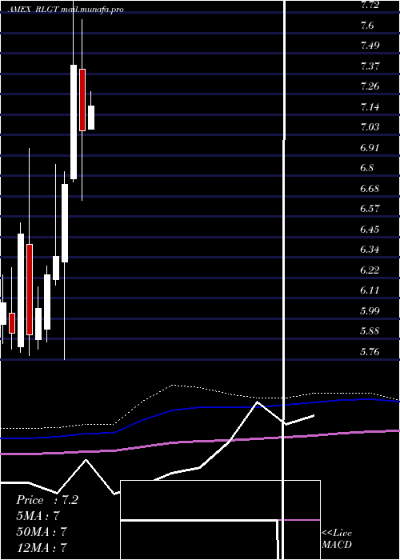Select the red candlestick near 7.26
Viewport: 400px width, 560px height.
(x=82, y=100)
